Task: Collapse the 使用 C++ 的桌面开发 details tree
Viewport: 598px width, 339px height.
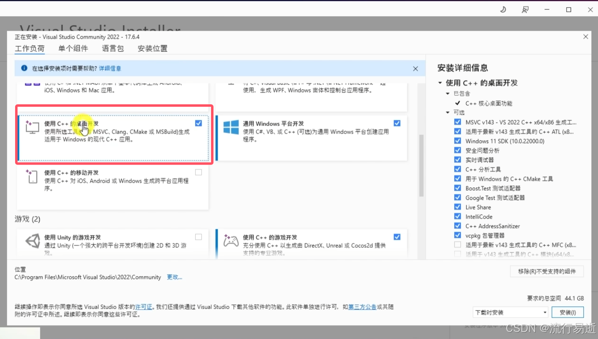Action: click(x=440, y=83)
